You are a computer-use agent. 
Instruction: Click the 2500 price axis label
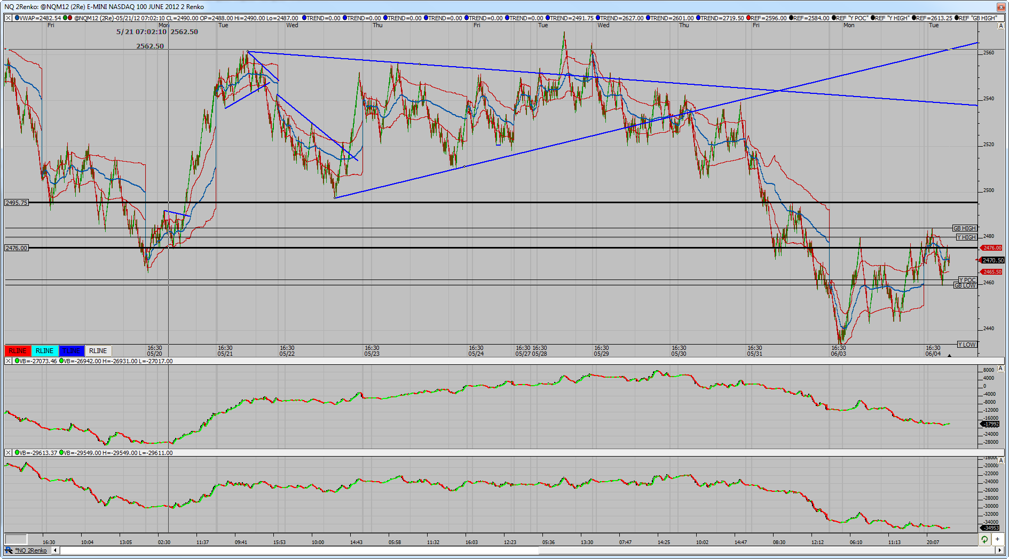[989, 190]
